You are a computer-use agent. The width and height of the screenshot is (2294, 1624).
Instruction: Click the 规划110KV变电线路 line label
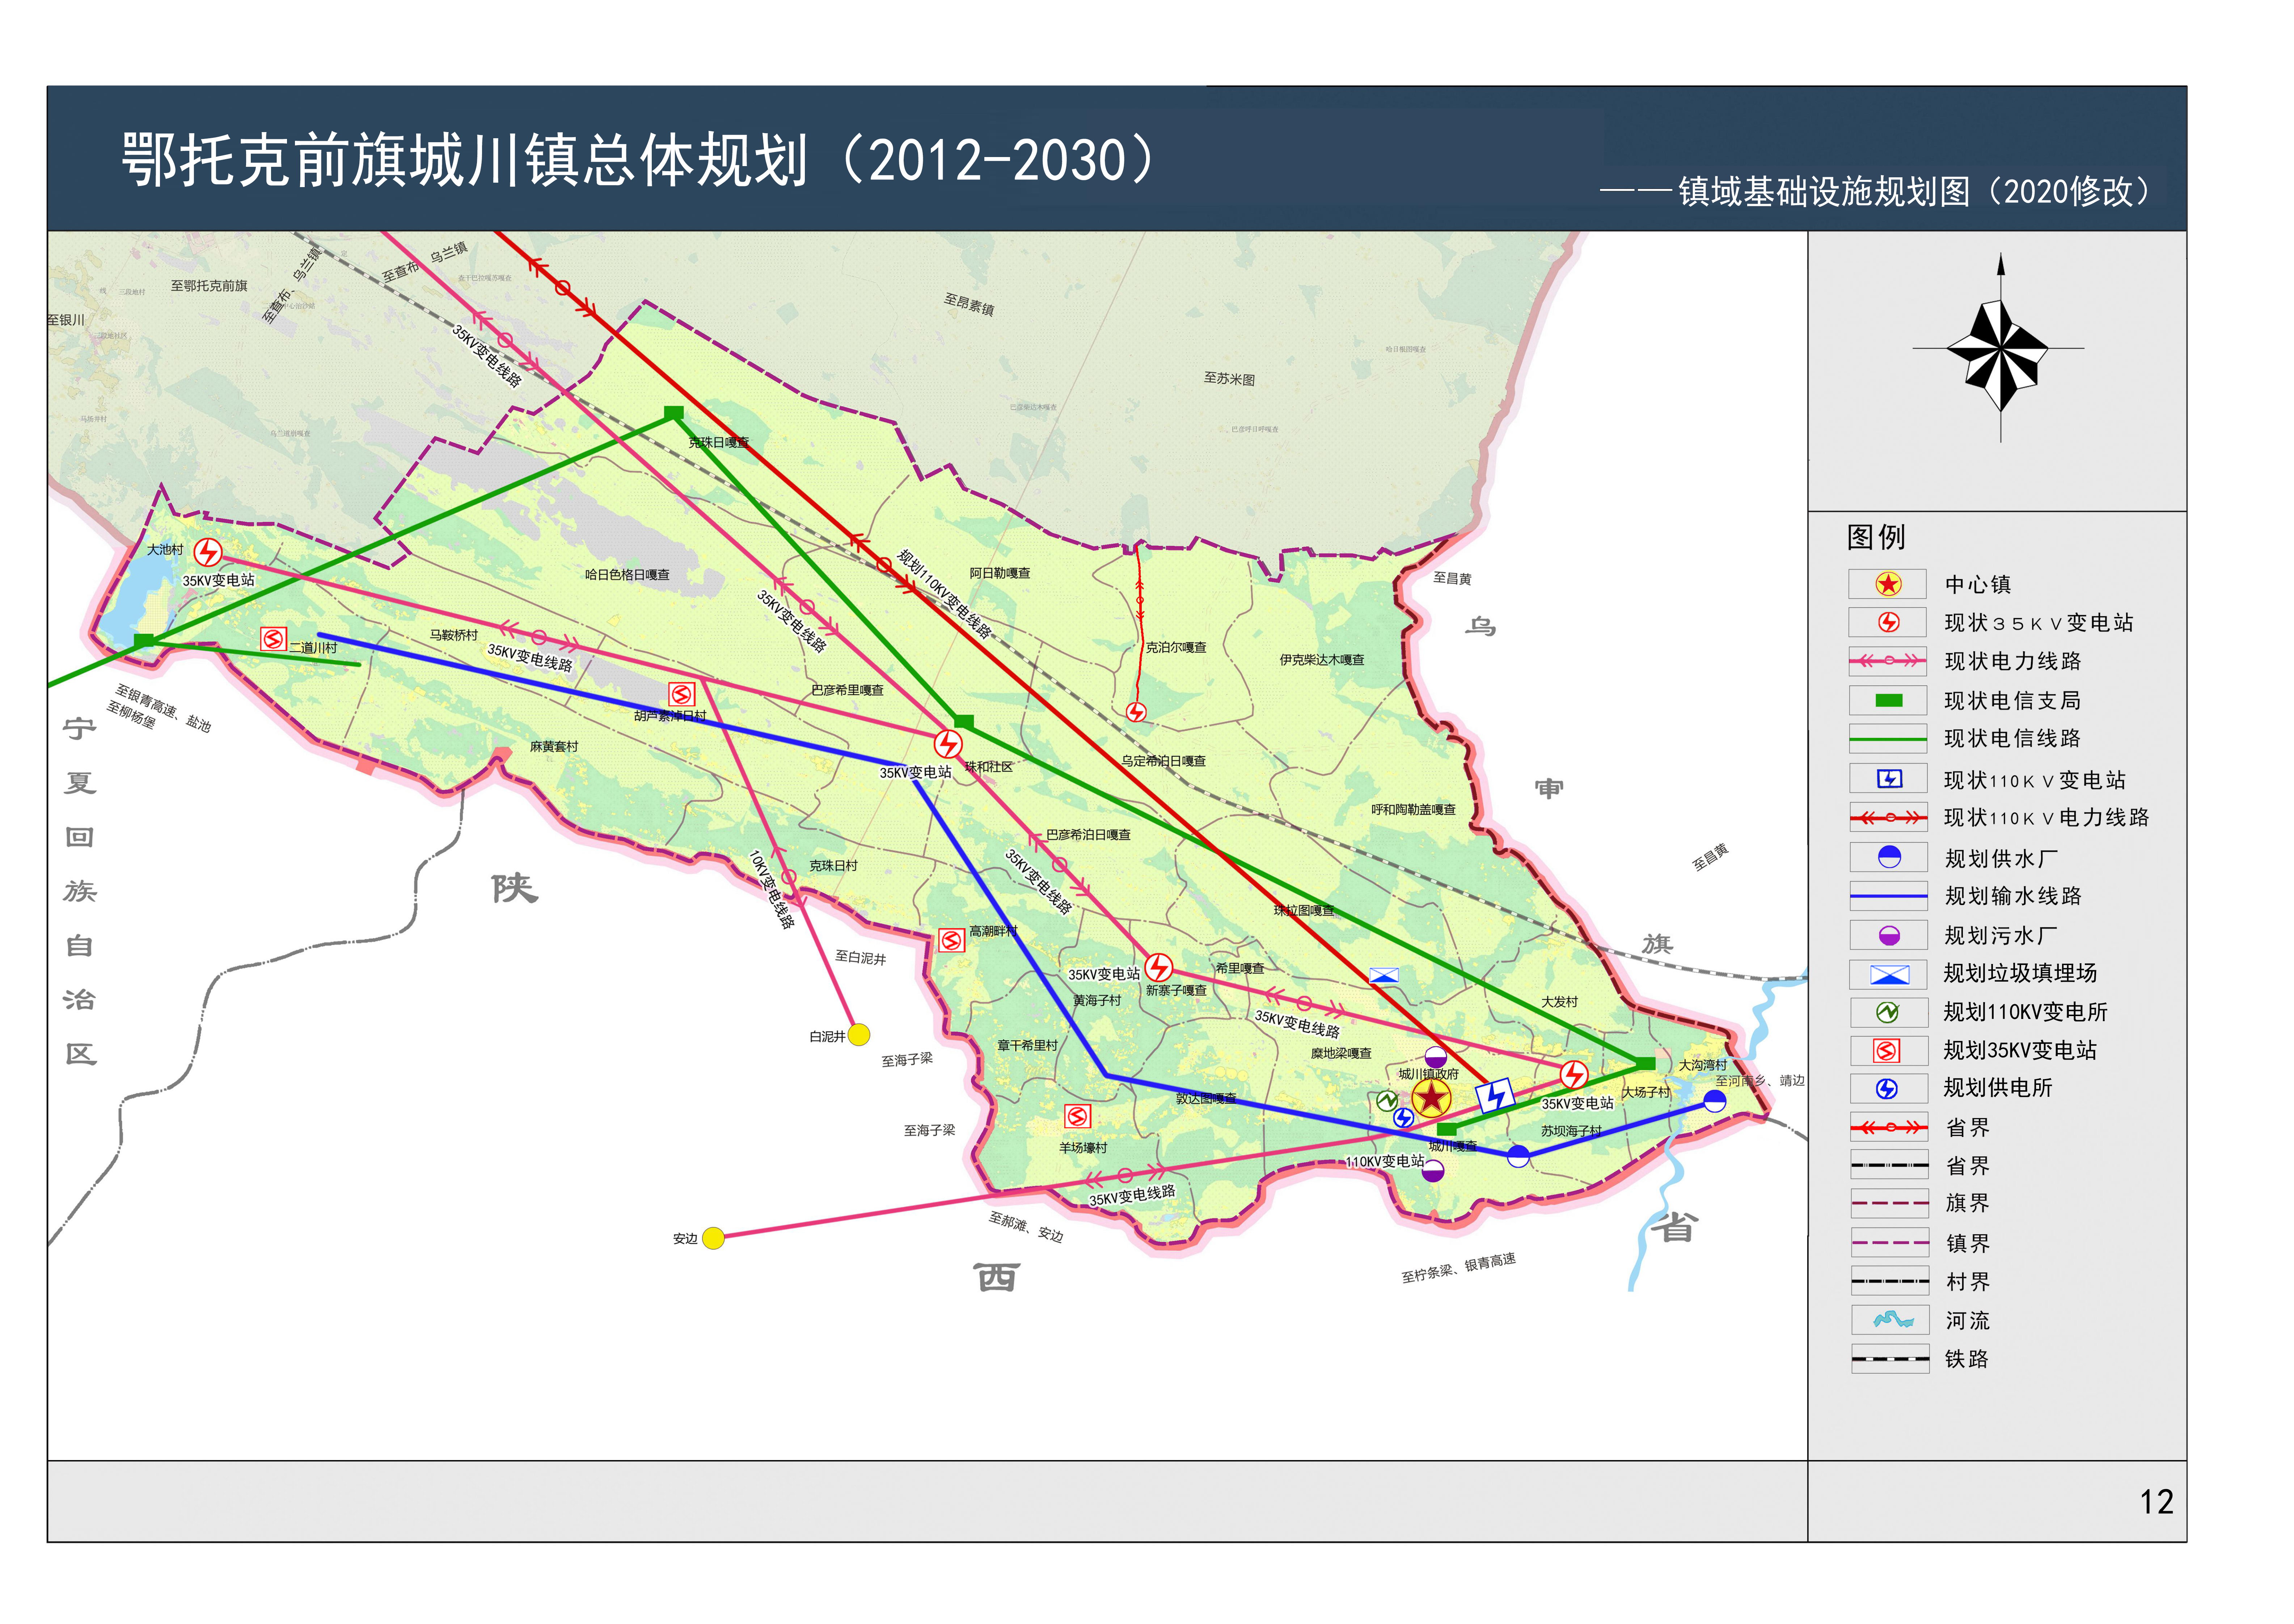click(x=944, y=594)
